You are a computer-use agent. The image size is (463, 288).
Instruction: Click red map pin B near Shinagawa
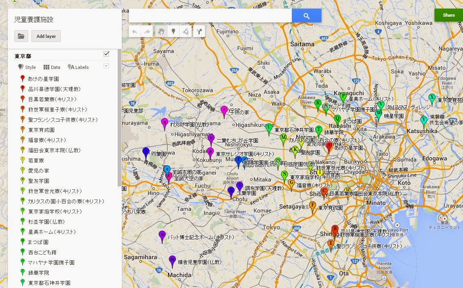(x=335, y=231)
